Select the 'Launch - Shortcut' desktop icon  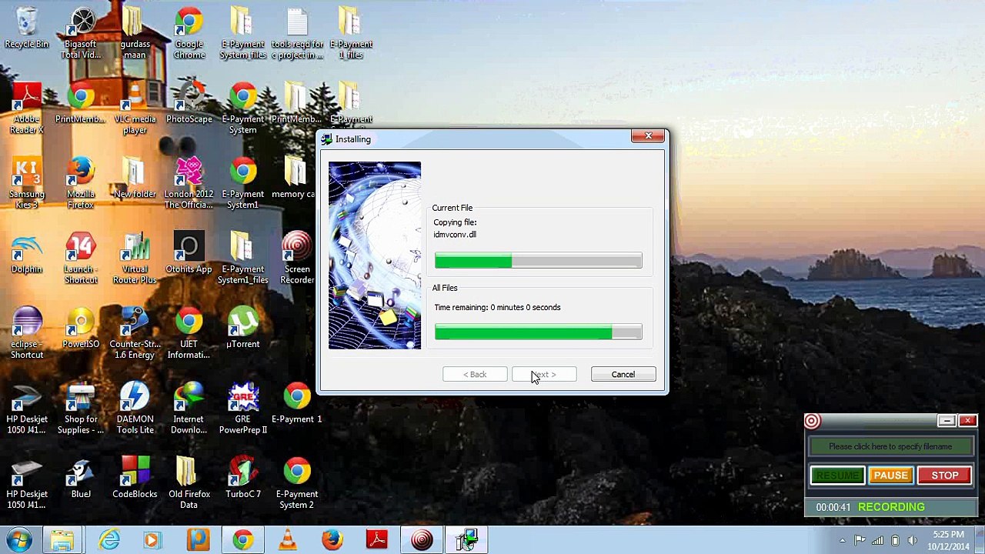(81, 258)
